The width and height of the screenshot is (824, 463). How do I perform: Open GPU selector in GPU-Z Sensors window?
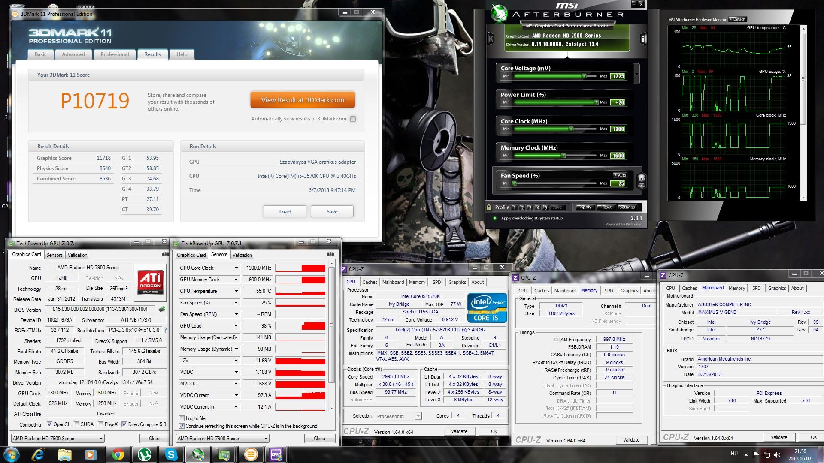(222, 439)
